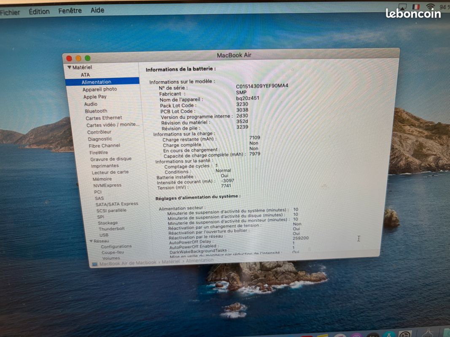
Task: Click MacBook Air de Macbook in path bar
Action: (x=128, y=263)
